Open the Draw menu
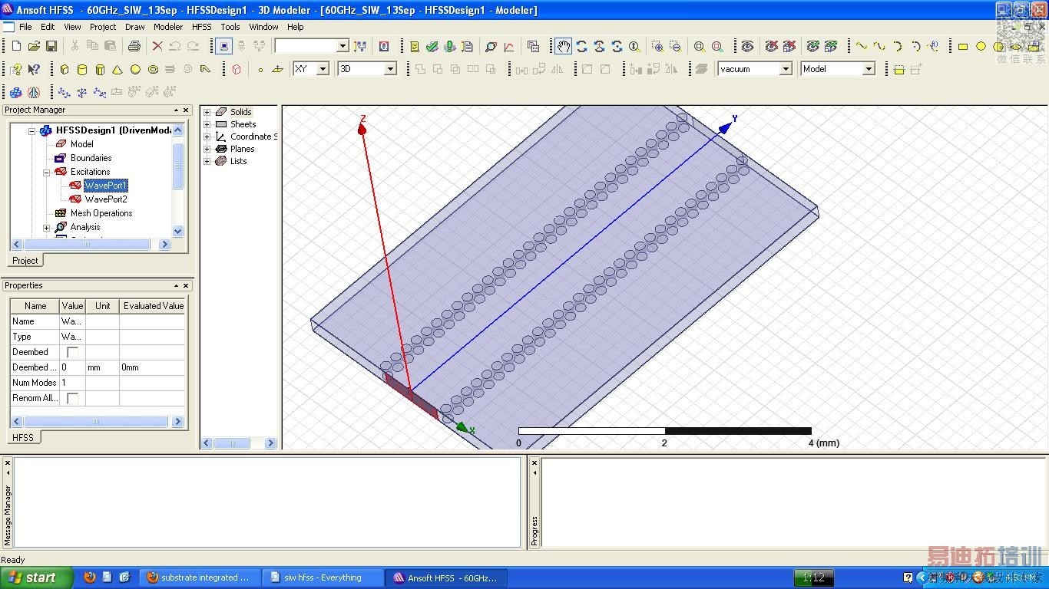The width and height of the screenshot is (1049, 589). [134, 27]
